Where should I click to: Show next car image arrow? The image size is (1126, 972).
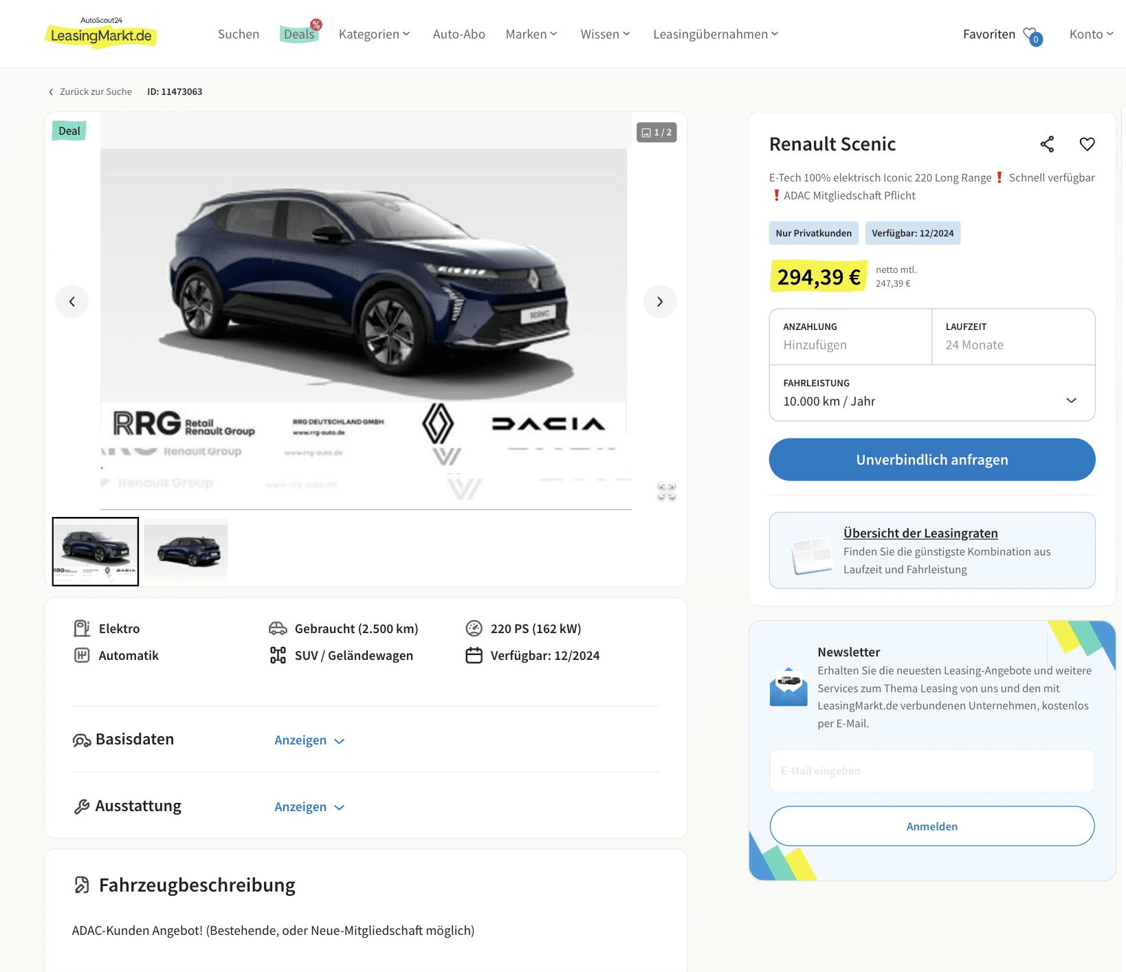[660, 302]
